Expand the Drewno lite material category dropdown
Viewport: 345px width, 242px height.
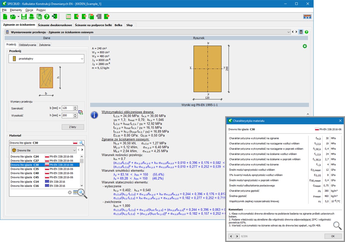click(x=44, y=150)
